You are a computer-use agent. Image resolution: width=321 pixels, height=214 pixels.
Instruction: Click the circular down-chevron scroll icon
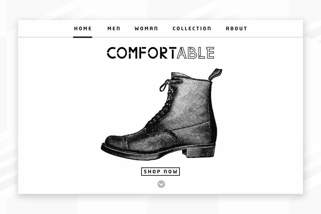pos(161,184)
